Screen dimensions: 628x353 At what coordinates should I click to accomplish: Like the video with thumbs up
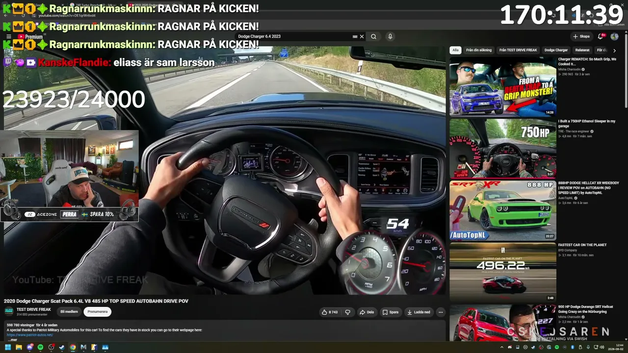(330, 312)
